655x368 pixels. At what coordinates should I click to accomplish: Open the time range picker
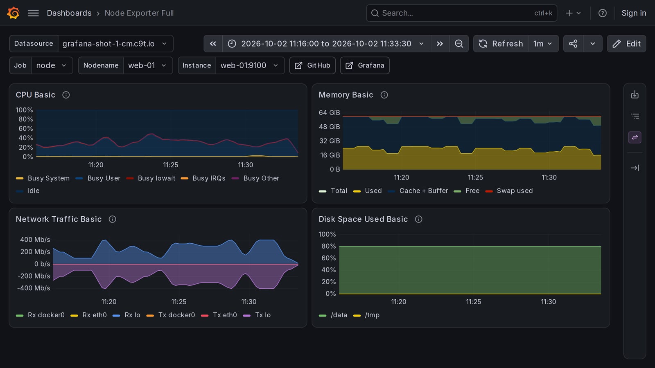click(326, 44)
